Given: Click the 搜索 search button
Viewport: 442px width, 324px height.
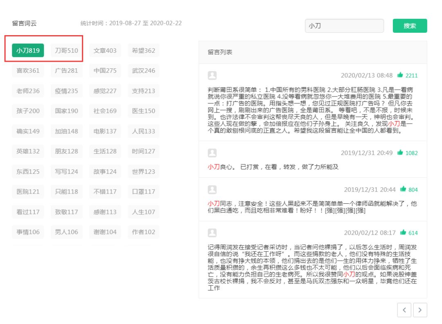Looking at the screenshot, I should (410, 25).
